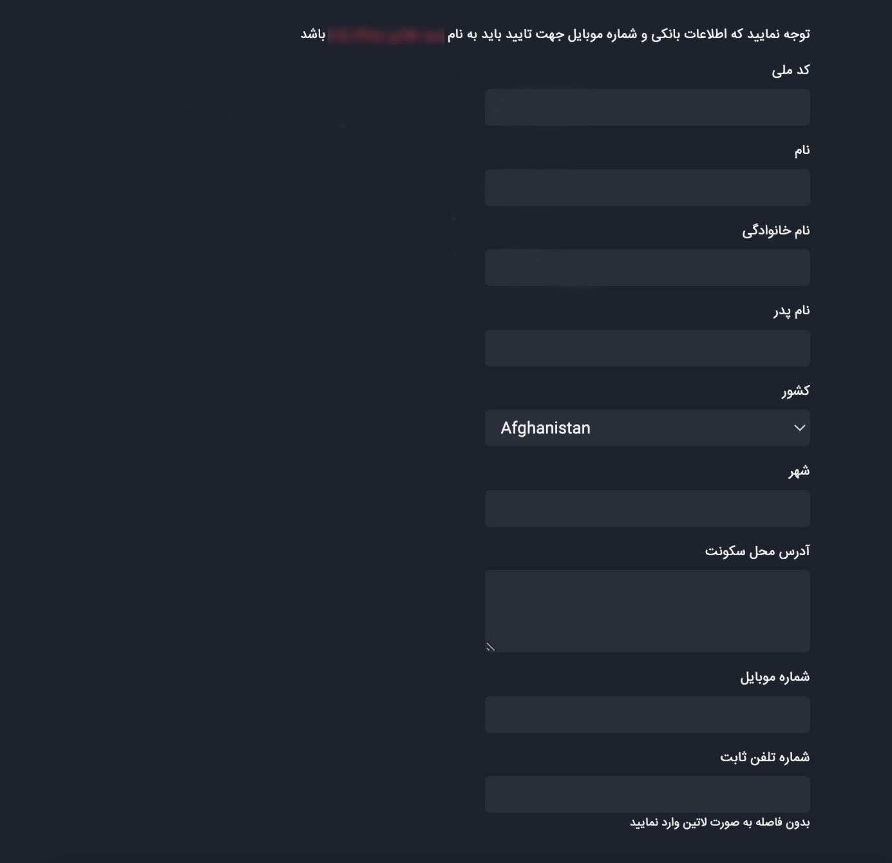Click the شماره تلفن ثابت label
This screenshot has width=892, height=863.
(764, 757)
